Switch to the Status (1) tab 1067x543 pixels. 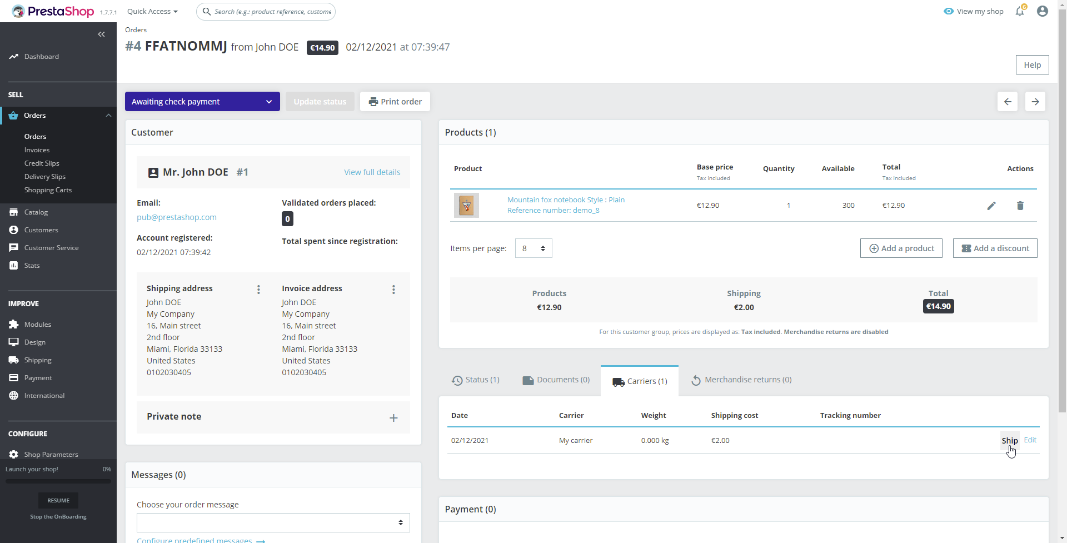tap(476, 380)
